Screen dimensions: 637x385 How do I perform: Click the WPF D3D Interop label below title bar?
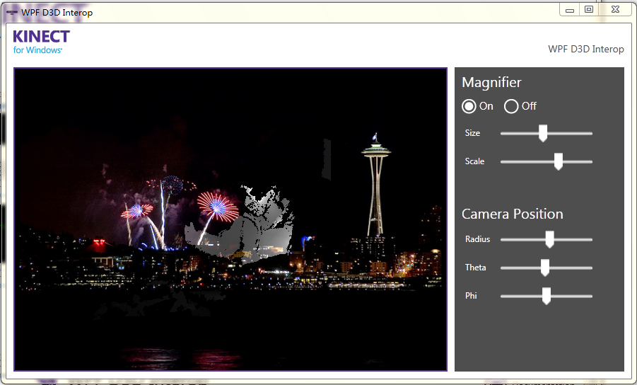(585, 49)
